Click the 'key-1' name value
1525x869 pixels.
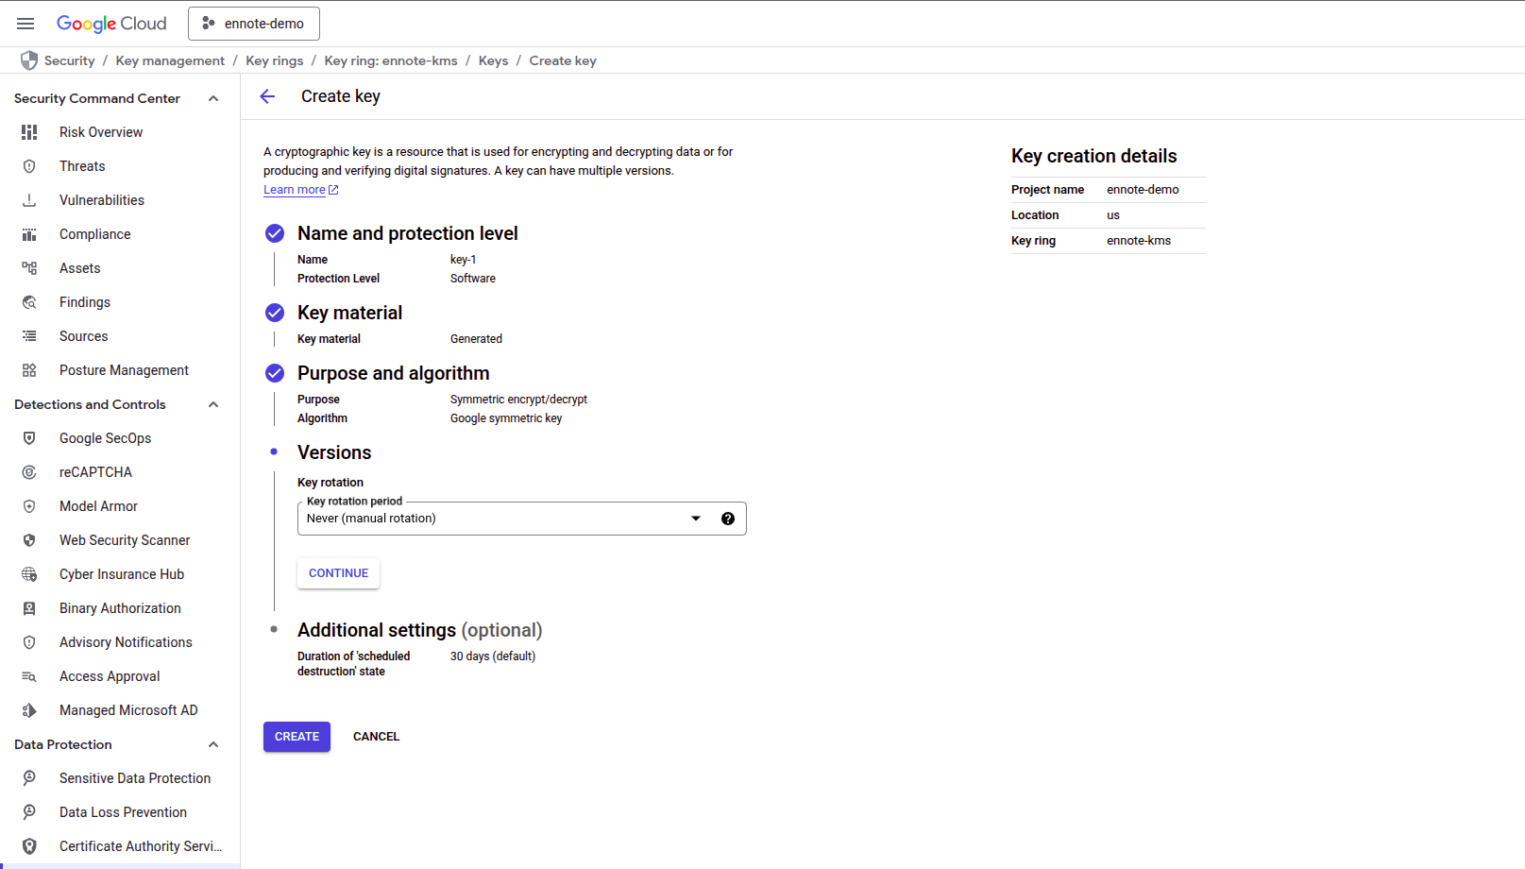point(464,260)
